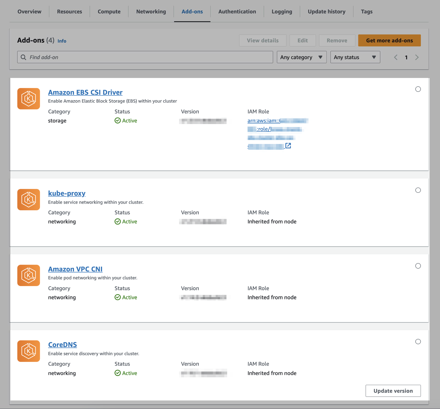Open the Update history tab
Image resolution: width=440 pixels, height=409 pixels.
327,11
